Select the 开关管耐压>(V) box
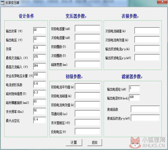Viewport: 168px width, 150px height. pos(87,122)
